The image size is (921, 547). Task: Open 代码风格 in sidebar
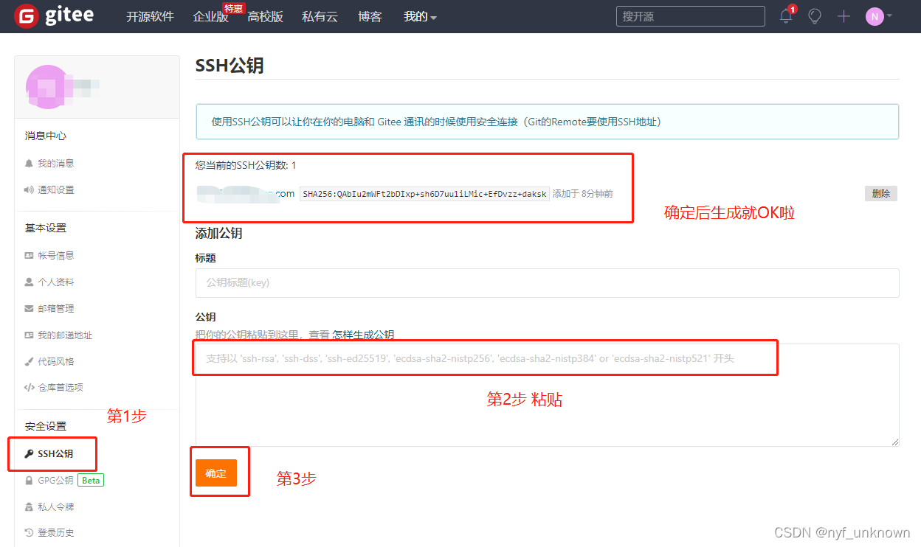56,361
